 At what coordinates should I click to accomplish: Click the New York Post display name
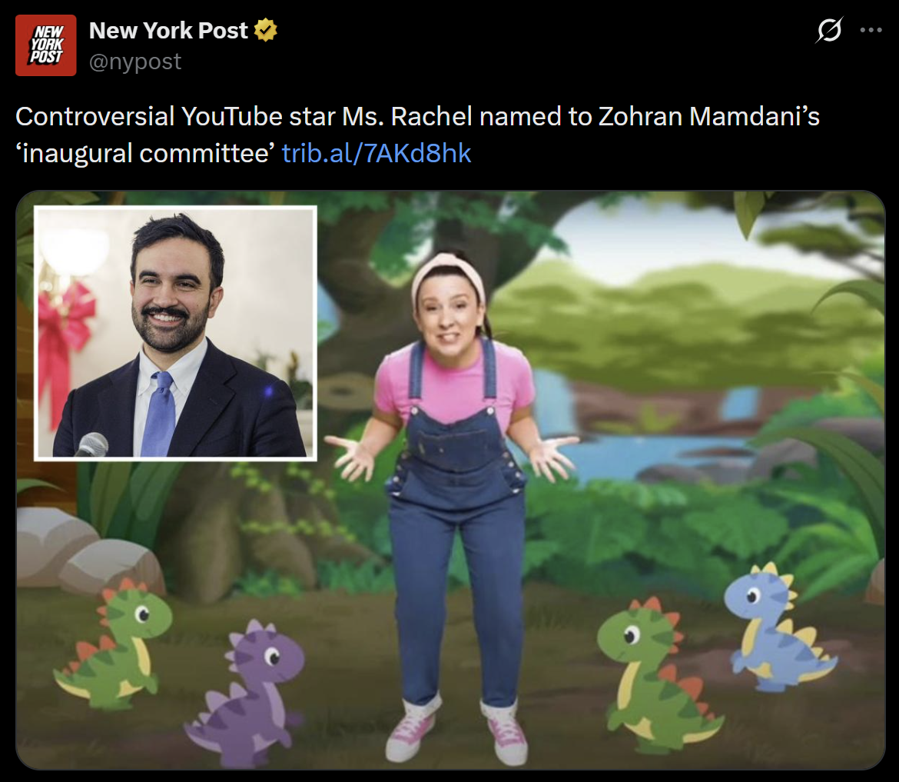168,31
